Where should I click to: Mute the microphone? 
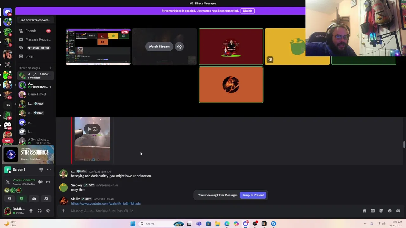click(x=31, y=211)
